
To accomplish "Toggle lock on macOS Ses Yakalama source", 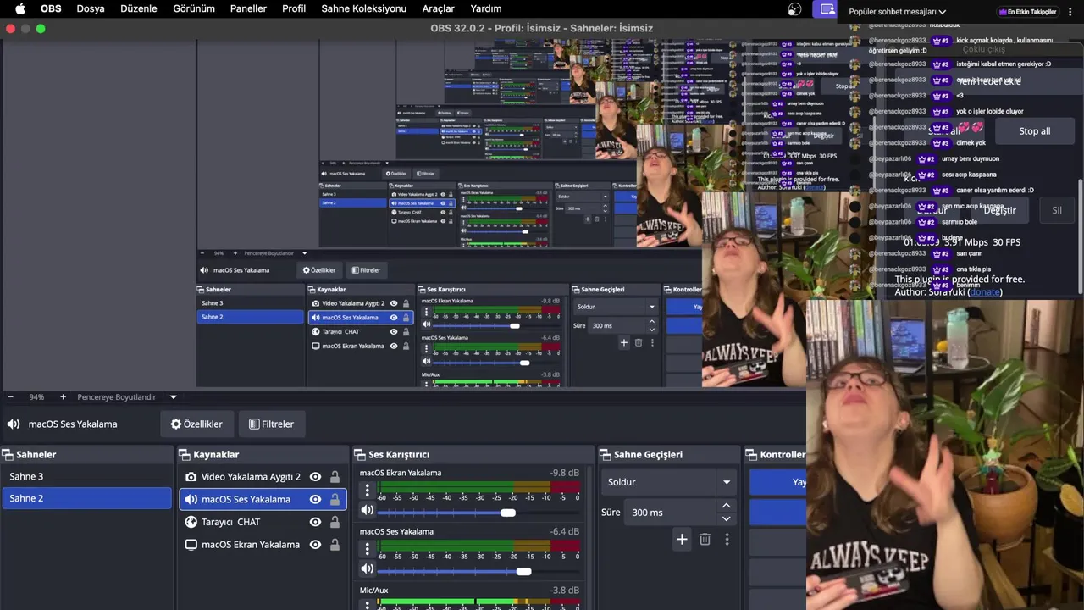I will click(335, 500).
